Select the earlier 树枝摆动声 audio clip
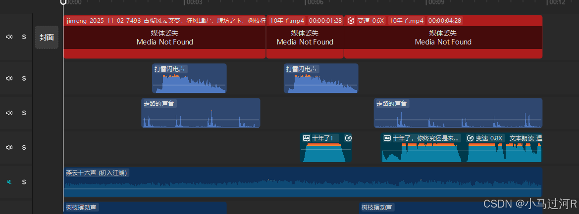 coord(145,208)
